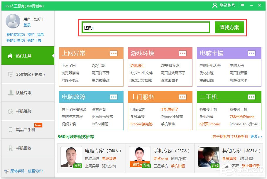Expand the 上门服务 panel menu

183,97
